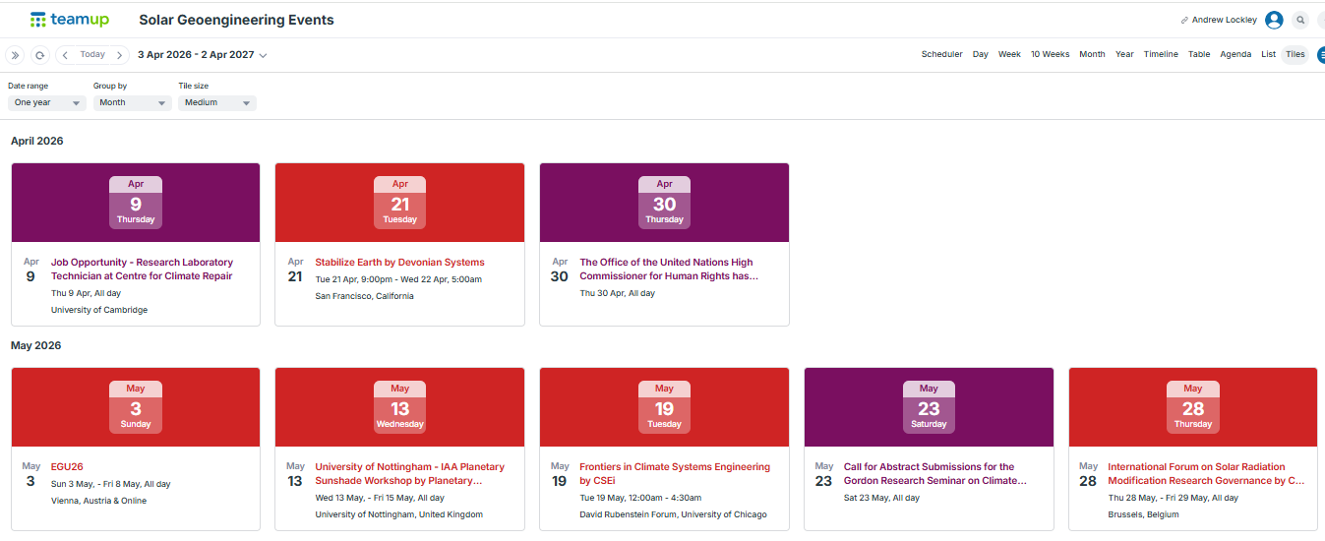Open Frontiers in Climate Systems Engineering event
This screenshot has height=541, width=1325.
pos(675,474)
